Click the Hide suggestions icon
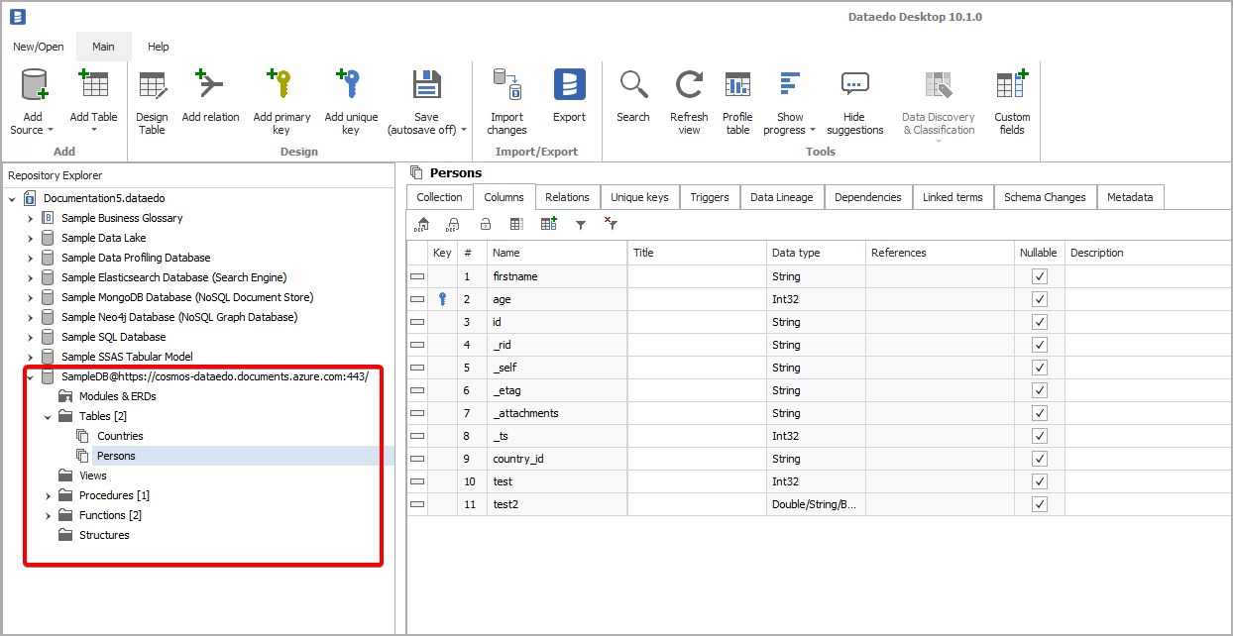The height and width of the screenshot is (636, 1233). (x=853, y=99)
